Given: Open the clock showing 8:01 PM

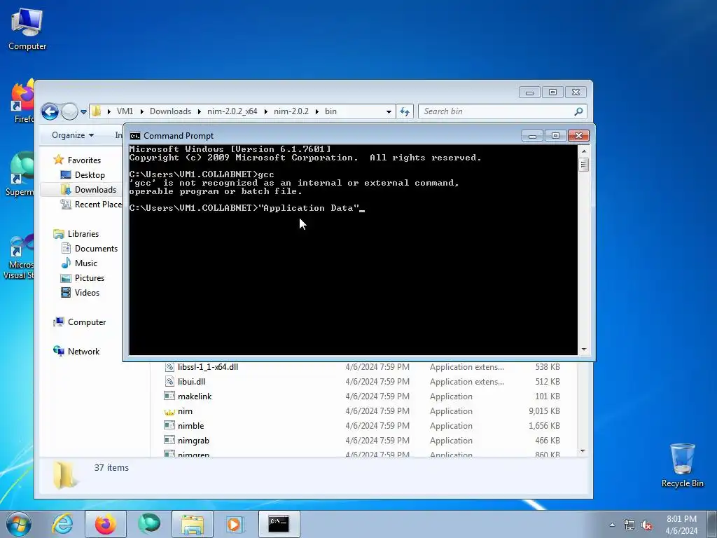Looking at the screenshot, I should (681, 525).
